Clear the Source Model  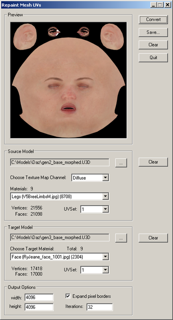point(153,162)
